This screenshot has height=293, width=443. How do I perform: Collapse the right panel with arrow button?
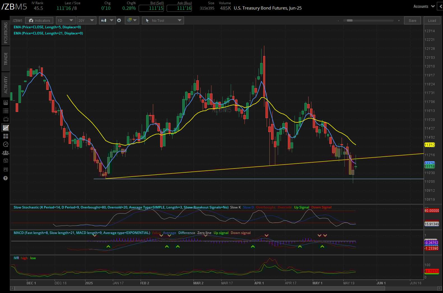pyautogui.click(x=440, y=6)
